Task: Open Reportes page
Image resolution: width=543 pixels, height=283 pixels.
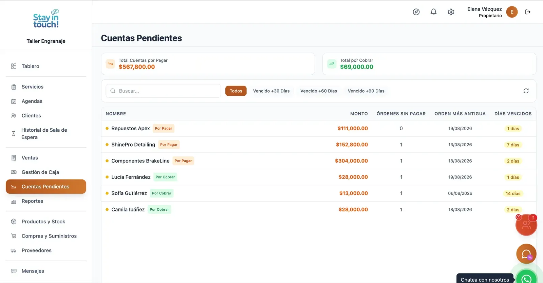Action: coord(46,201)
